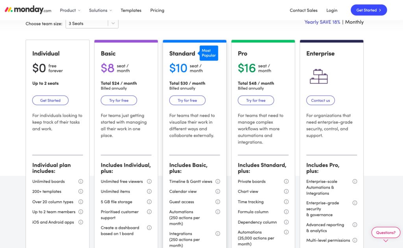Open info icon for Chart view

pos(287,191)
